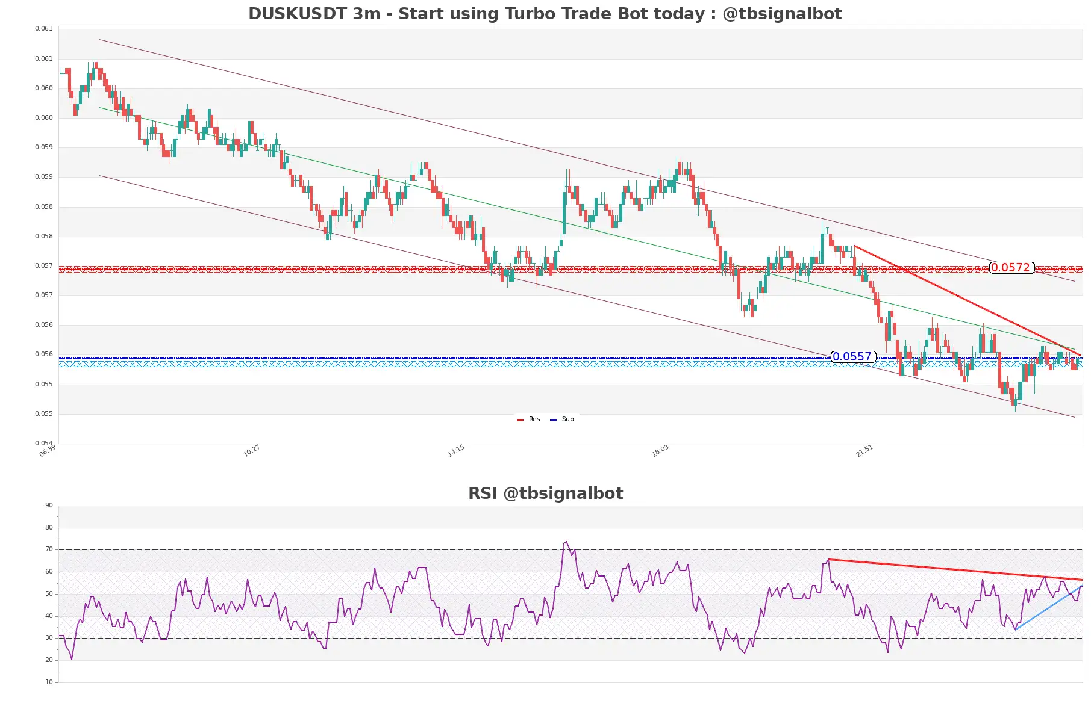This screenshot has width=1091, height=727.
Task: Click the RSI axis value 90
Action: 49,506
